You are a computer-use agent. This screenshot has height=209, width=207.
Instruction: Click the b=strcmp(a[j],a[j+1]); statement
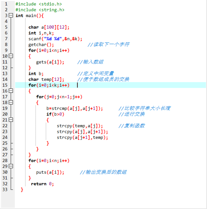(75, 108)
